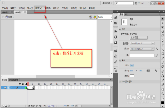Screen dimensions: 165x108
Task: Open the Components panel icon
Action: [115, 56]
